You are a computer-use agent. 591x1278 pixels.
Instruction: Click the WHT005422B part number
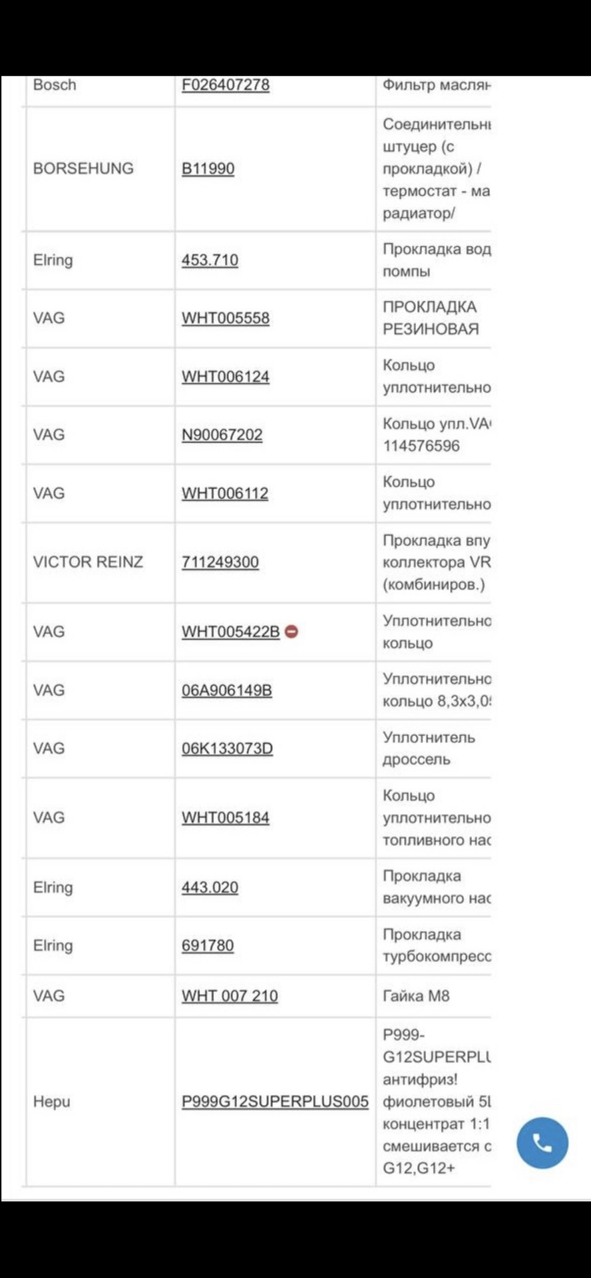(230, 632)
